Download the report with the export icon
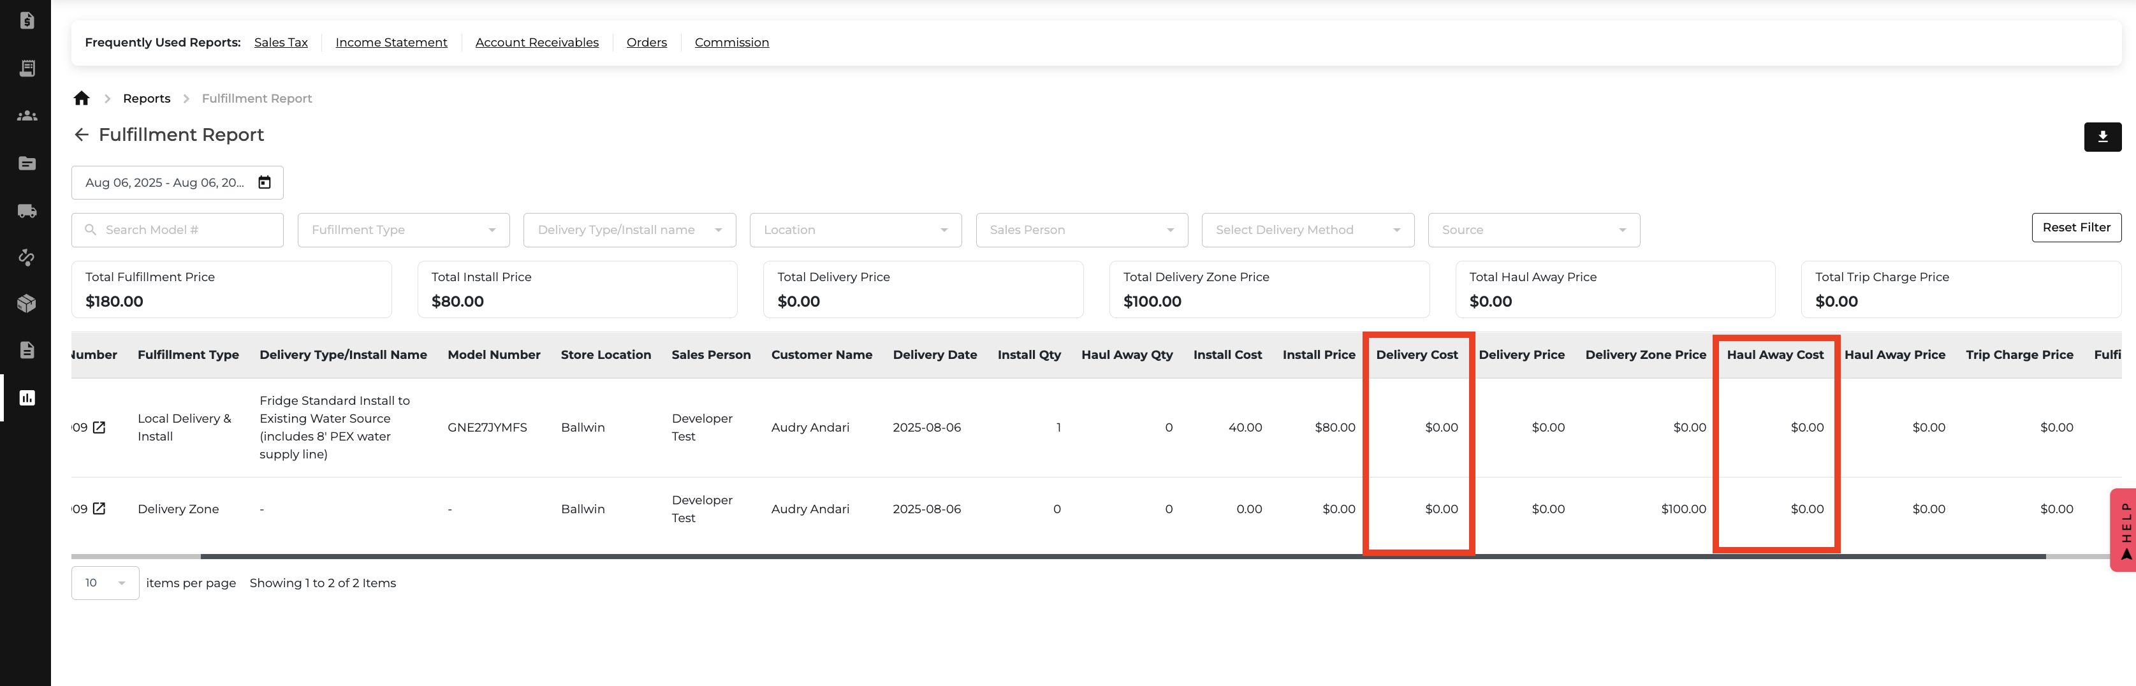The height and width of the screenshot is (686, 2136). pos(2102,137)
